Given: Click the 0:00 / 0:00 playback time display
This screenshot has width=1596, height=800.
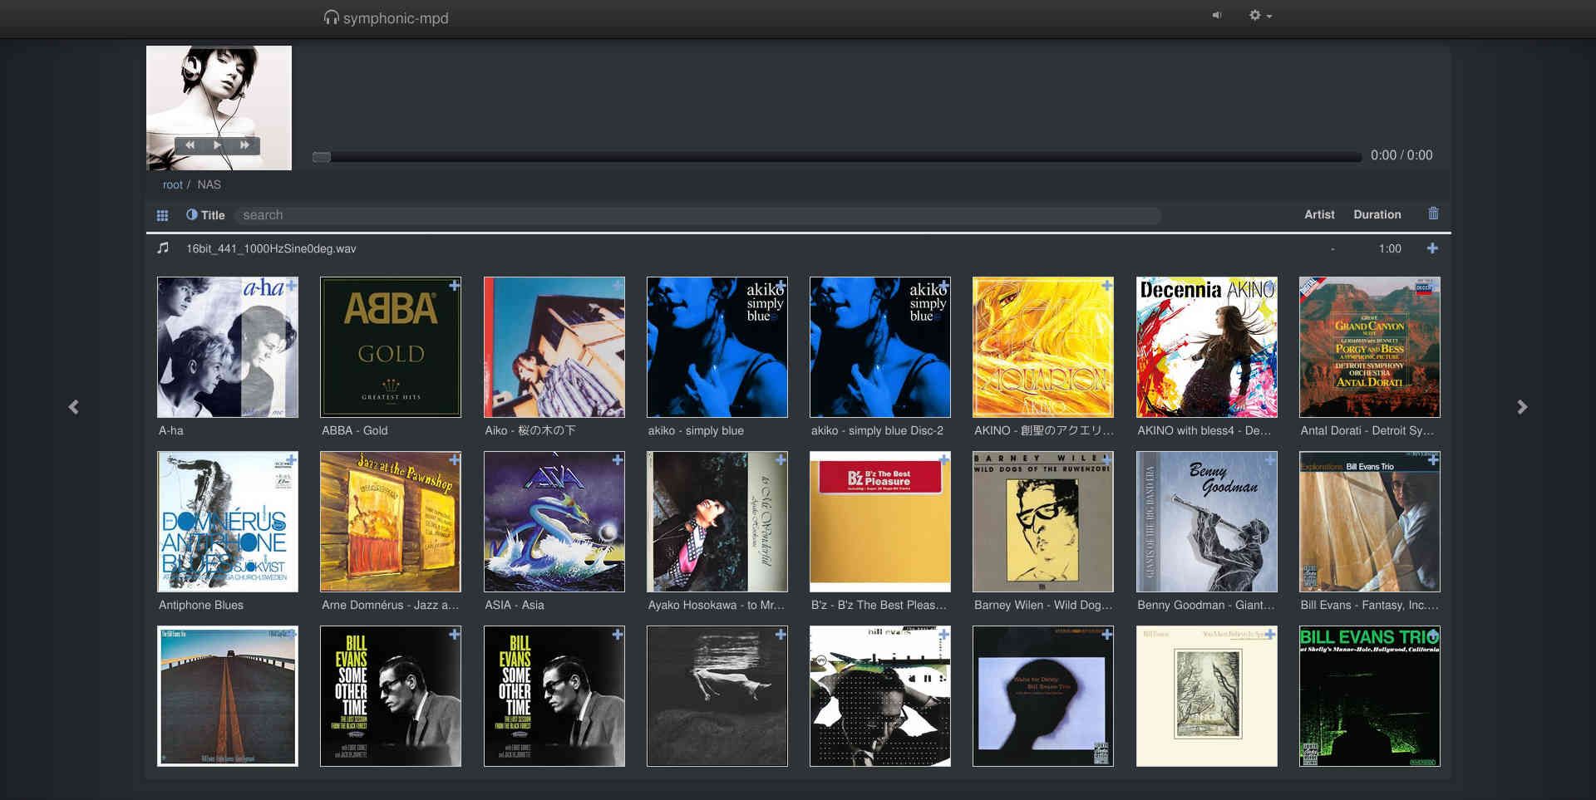Looking at the screenshot, I should (1401, 155).
